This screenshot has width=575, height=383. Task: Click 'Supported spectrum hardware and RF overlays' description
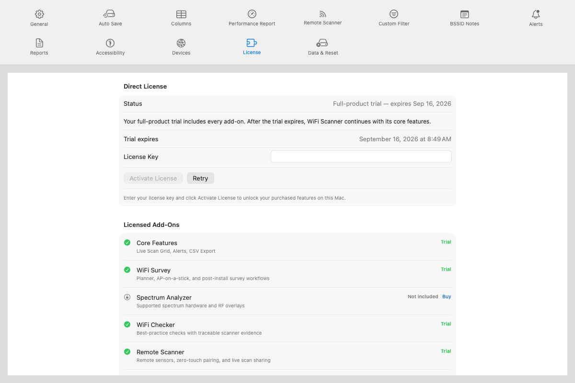click(191, 306)
